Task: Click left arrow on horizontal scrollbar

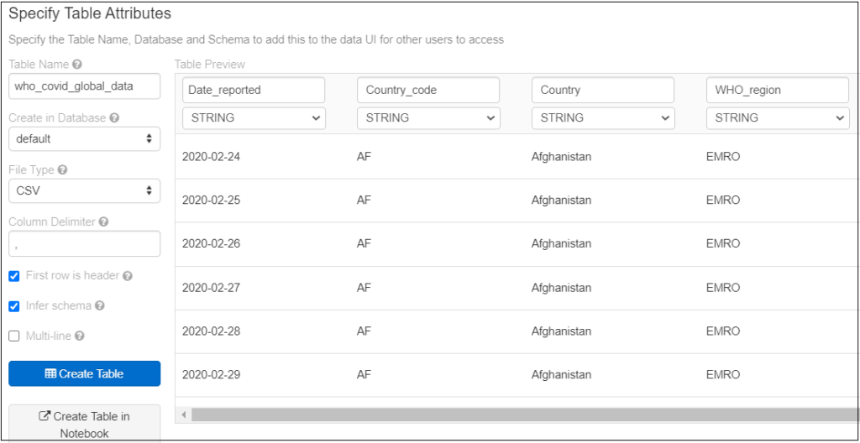Action: [184, 415]
